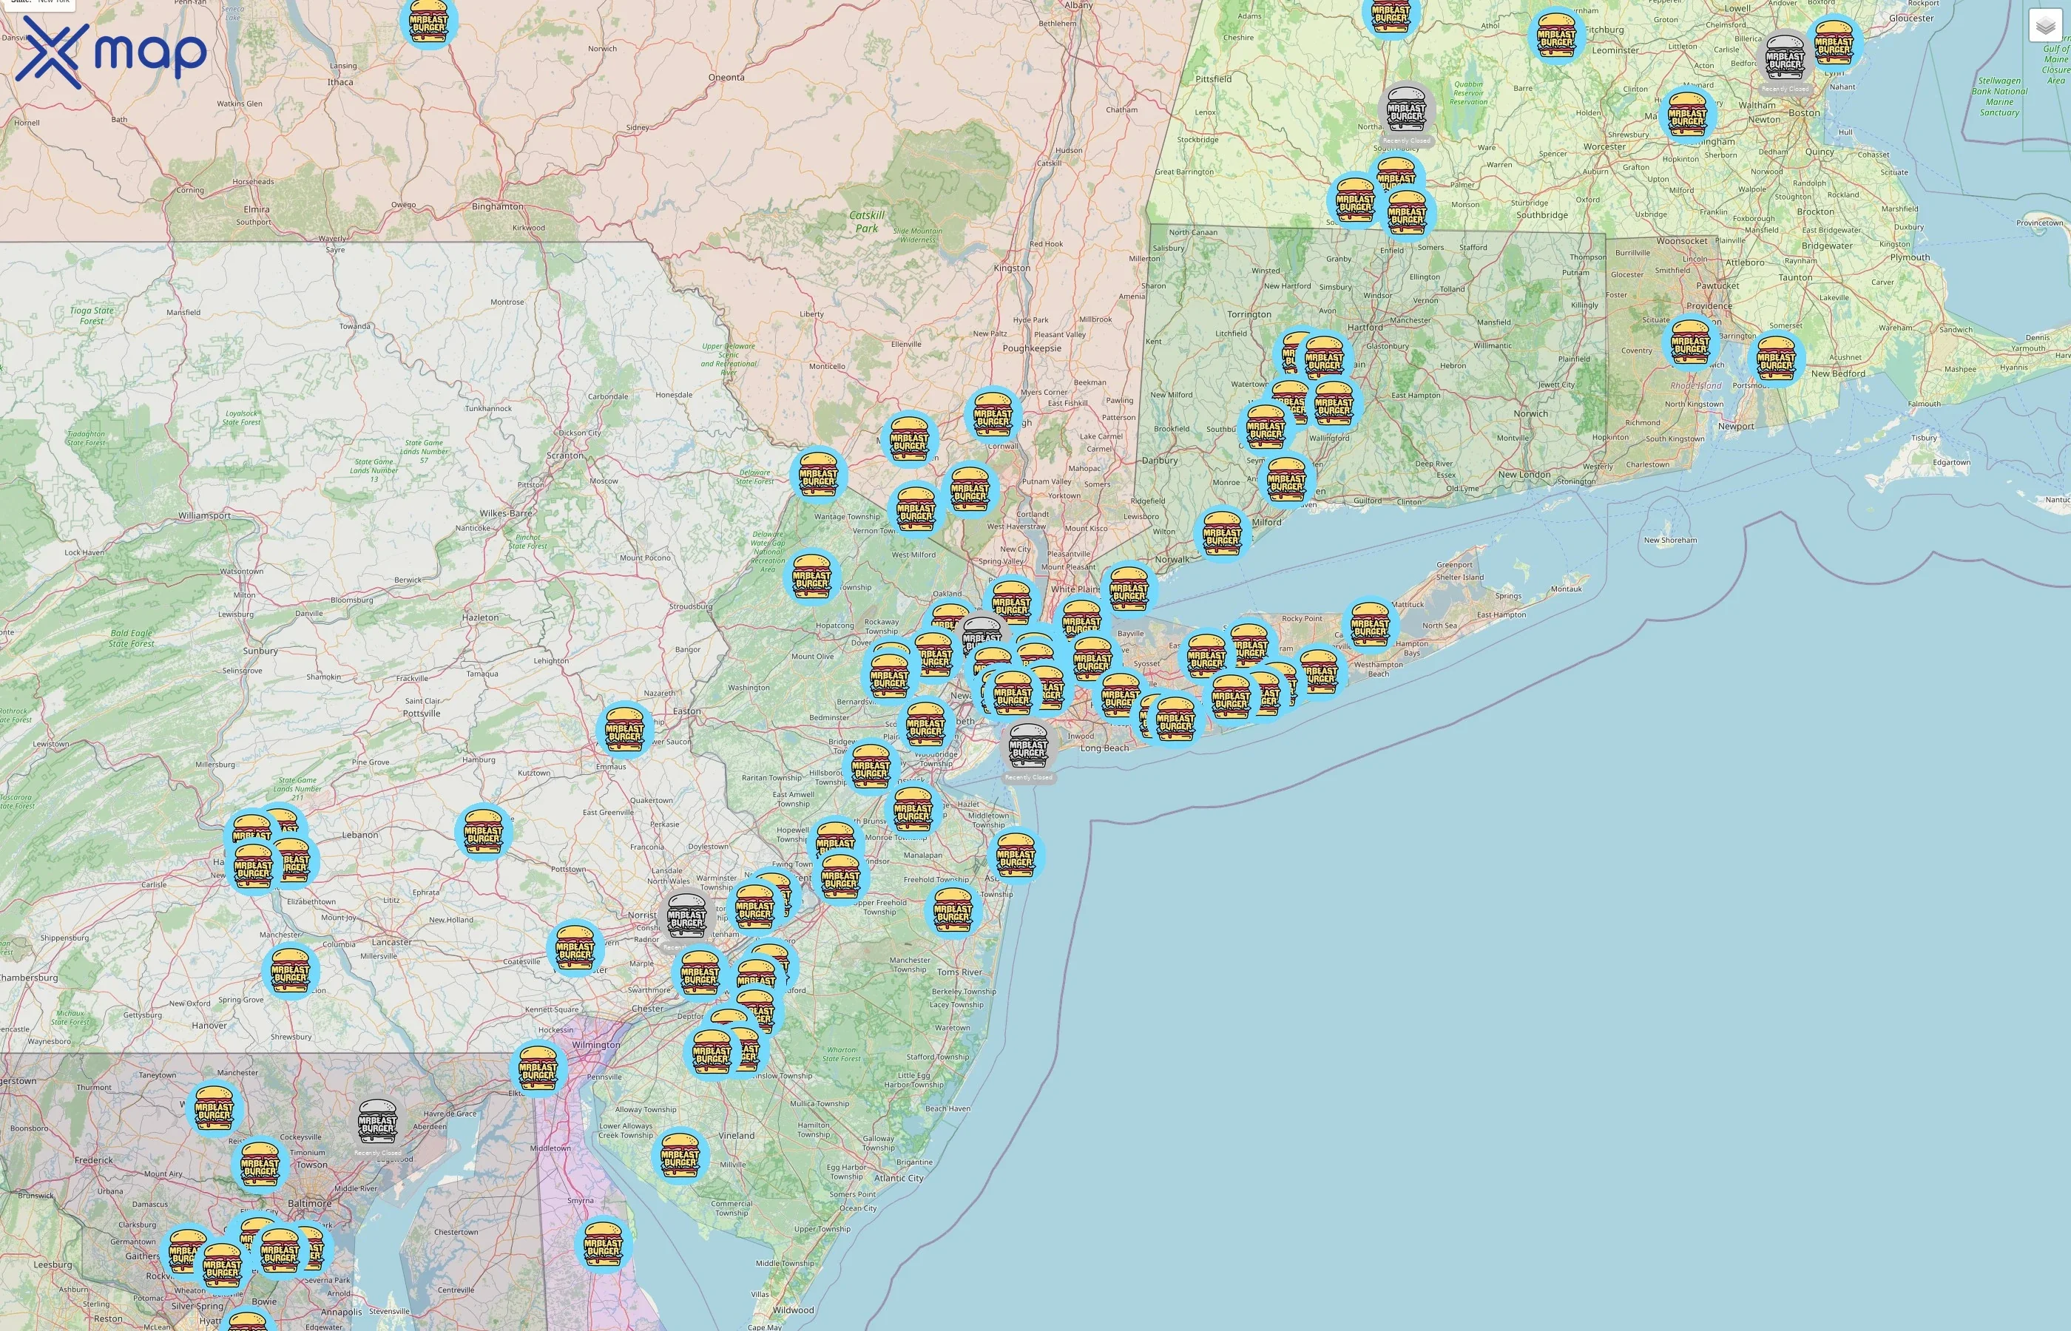Click the xmap logo
Image resolution: width=2071 pixels, height=1331 pixels.
[x=111, y=52]
